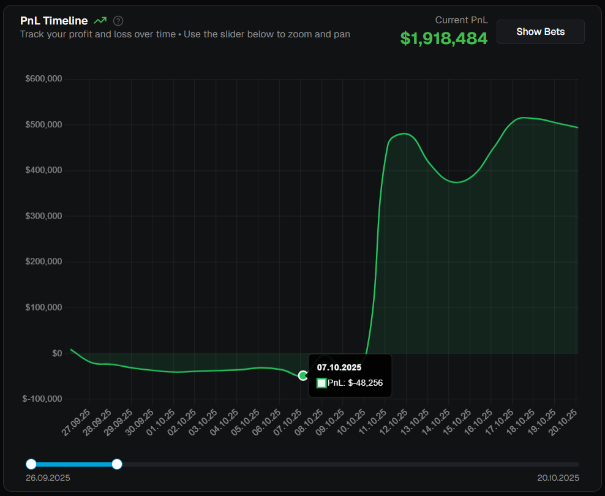The width and height of the screenshot is (605, 496).
Task: Click the highlighted data point on 07.10.25
Action: (303, 375)
